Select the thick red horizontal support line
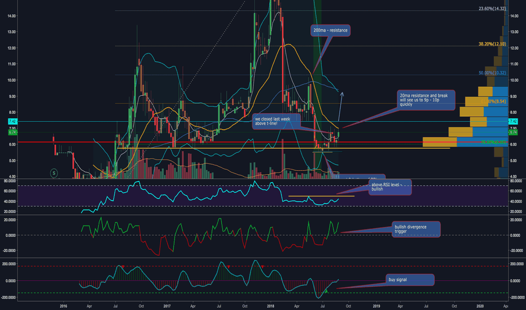 pos(263,143)
